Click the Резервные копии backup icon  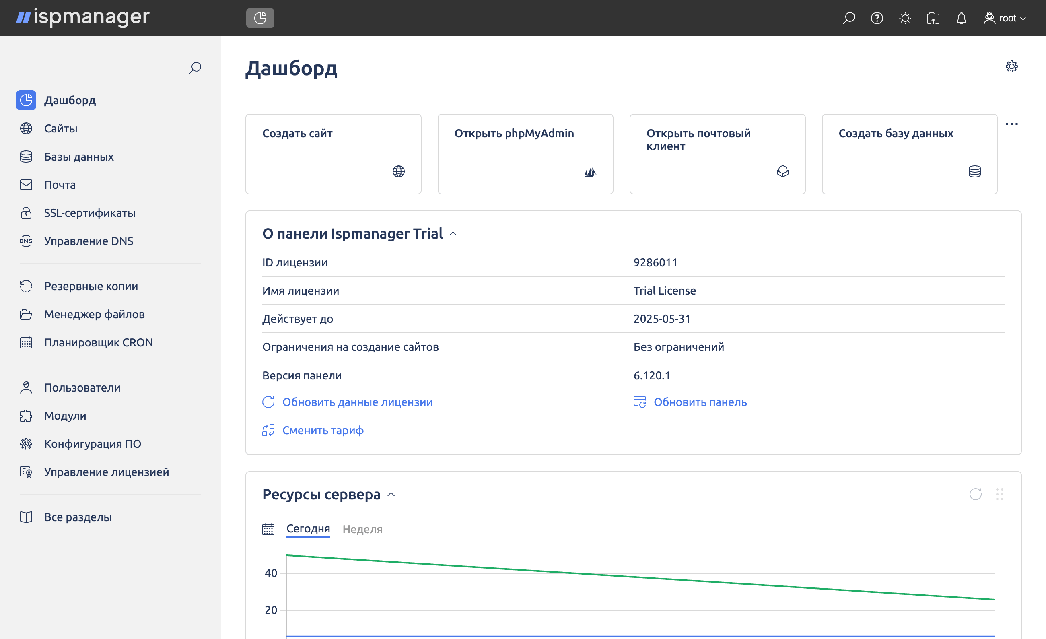pos(26,286)
